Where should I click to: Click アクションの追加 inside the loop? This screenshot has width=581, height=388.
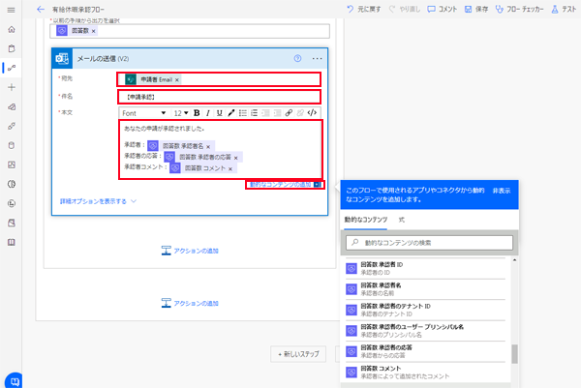(190, 251)
